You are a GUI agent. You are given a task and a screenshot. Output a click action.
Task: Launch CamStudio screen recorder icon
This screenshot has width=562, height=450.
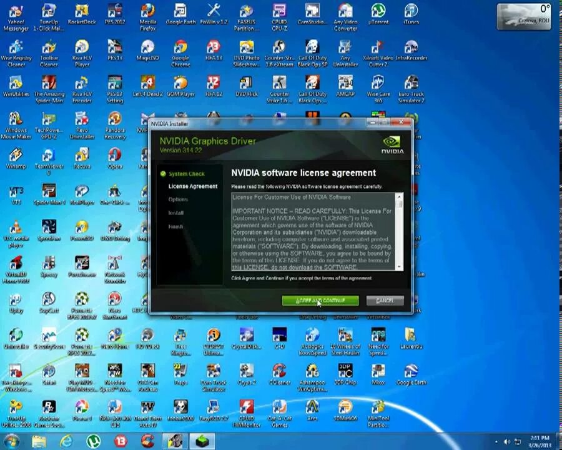312,11
